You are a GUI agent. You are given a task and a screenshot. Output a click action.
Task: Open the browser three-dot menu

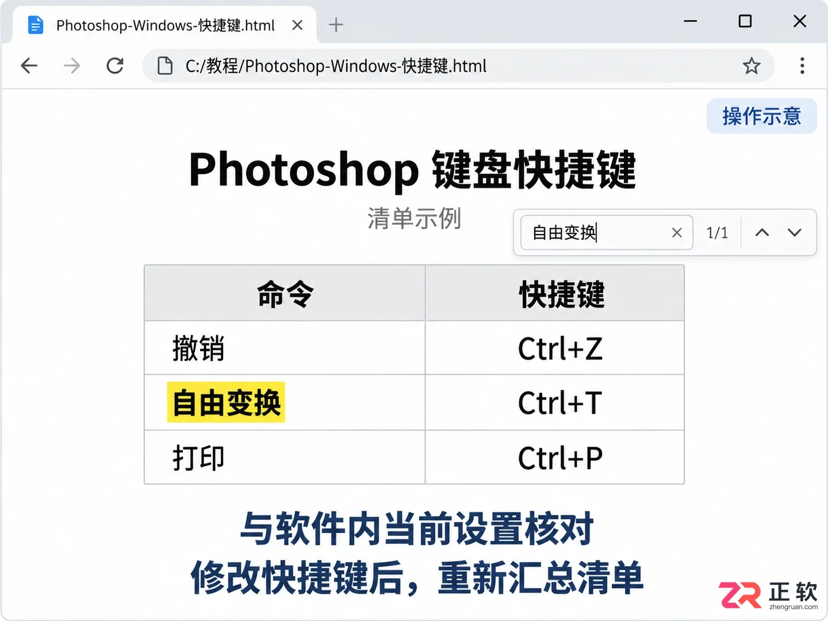[802, 66]
